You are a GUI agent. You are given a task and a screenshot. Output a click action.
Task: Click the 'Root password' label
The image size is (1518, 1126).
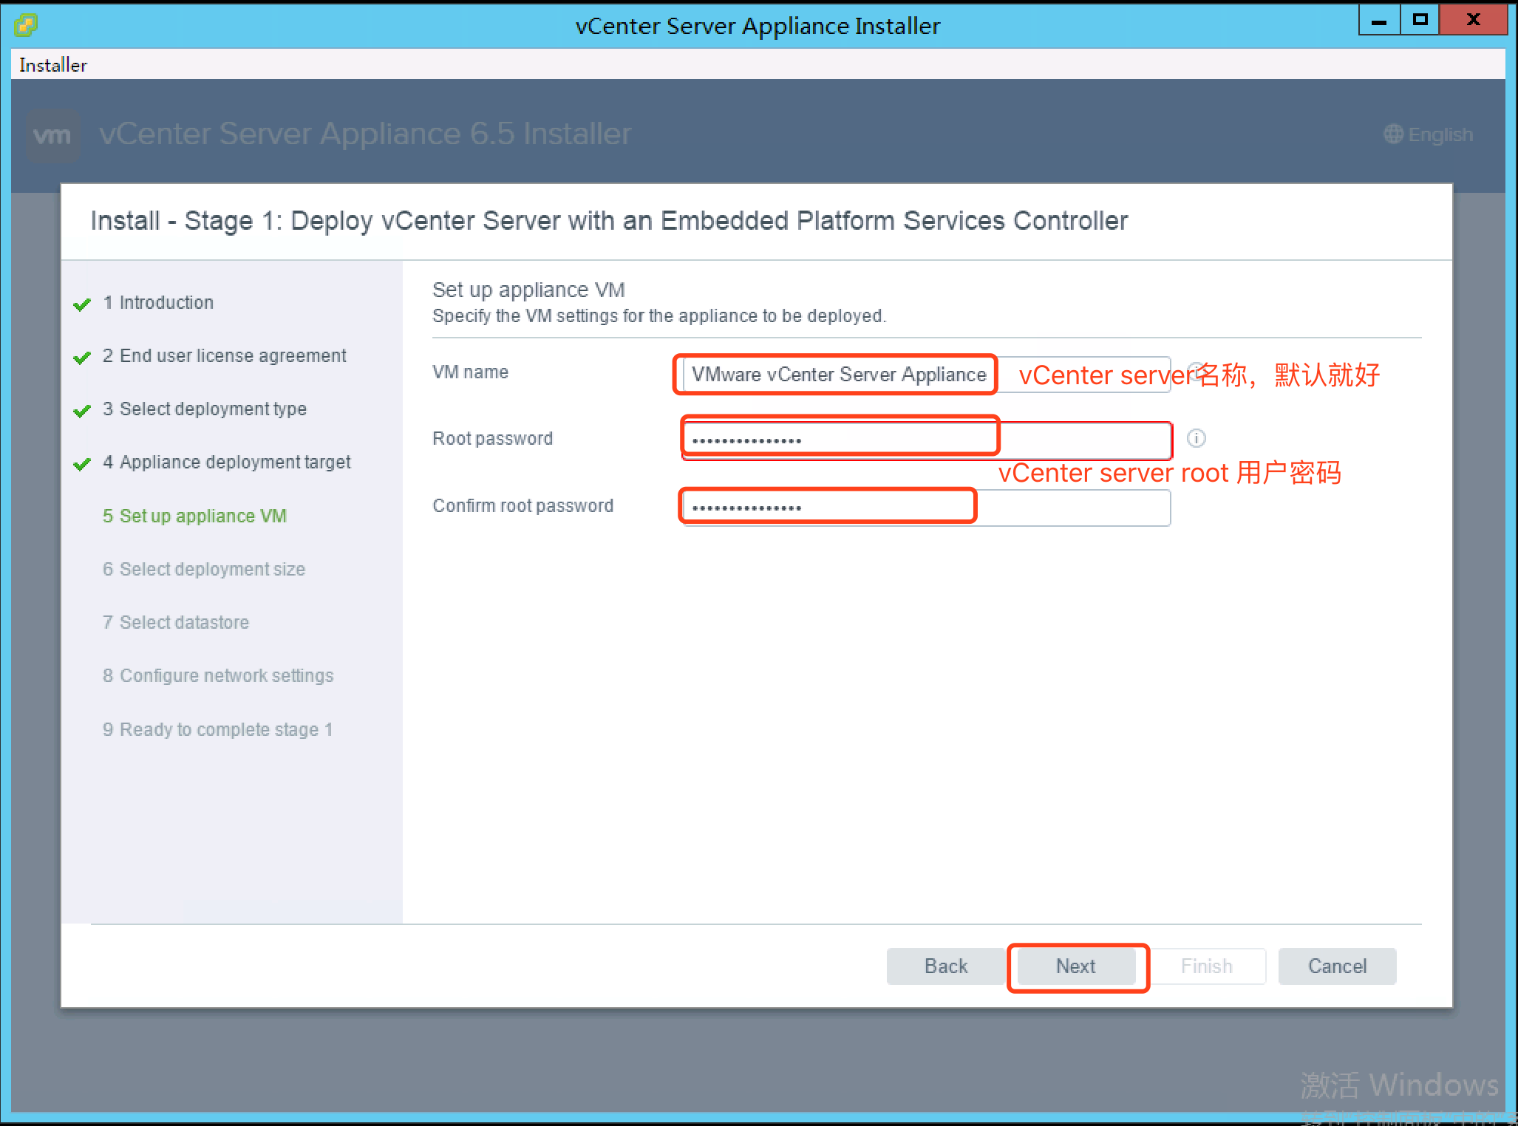pyautogui.click(x=492, y=439)
